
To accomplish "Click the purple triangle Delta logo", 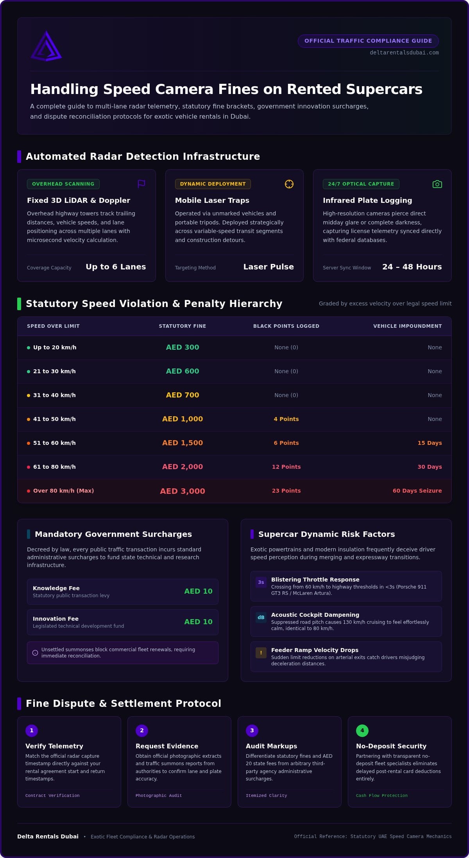I will click(46, 46).
